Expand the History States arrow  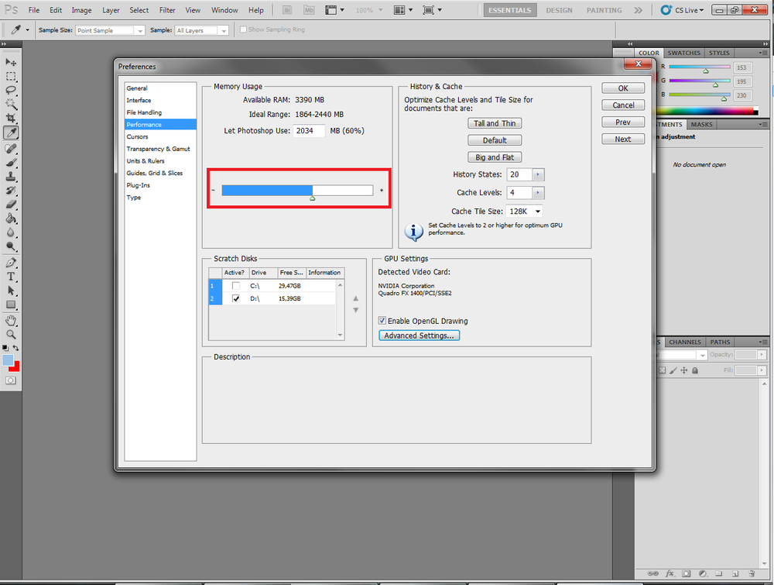[x=538, y=175]
